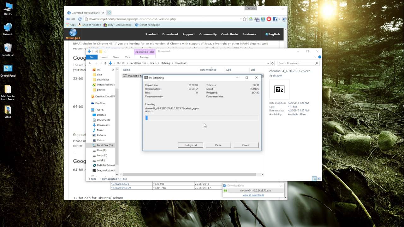Screen dimensions: 404x227
Task: Click Explorer back arrow button
Action: (x=90, y=63)
